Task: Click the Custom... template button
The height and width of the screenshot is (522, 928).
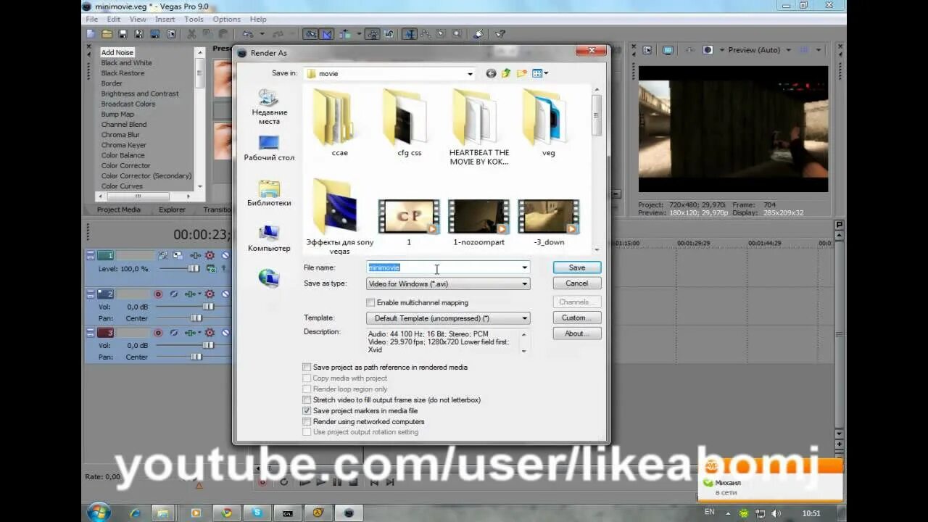Action: (577, 318)
